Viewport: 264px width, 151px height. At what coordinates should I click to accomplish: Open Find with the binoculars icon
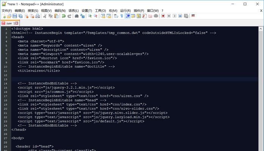pyautogui.click(x=77, y=16)
